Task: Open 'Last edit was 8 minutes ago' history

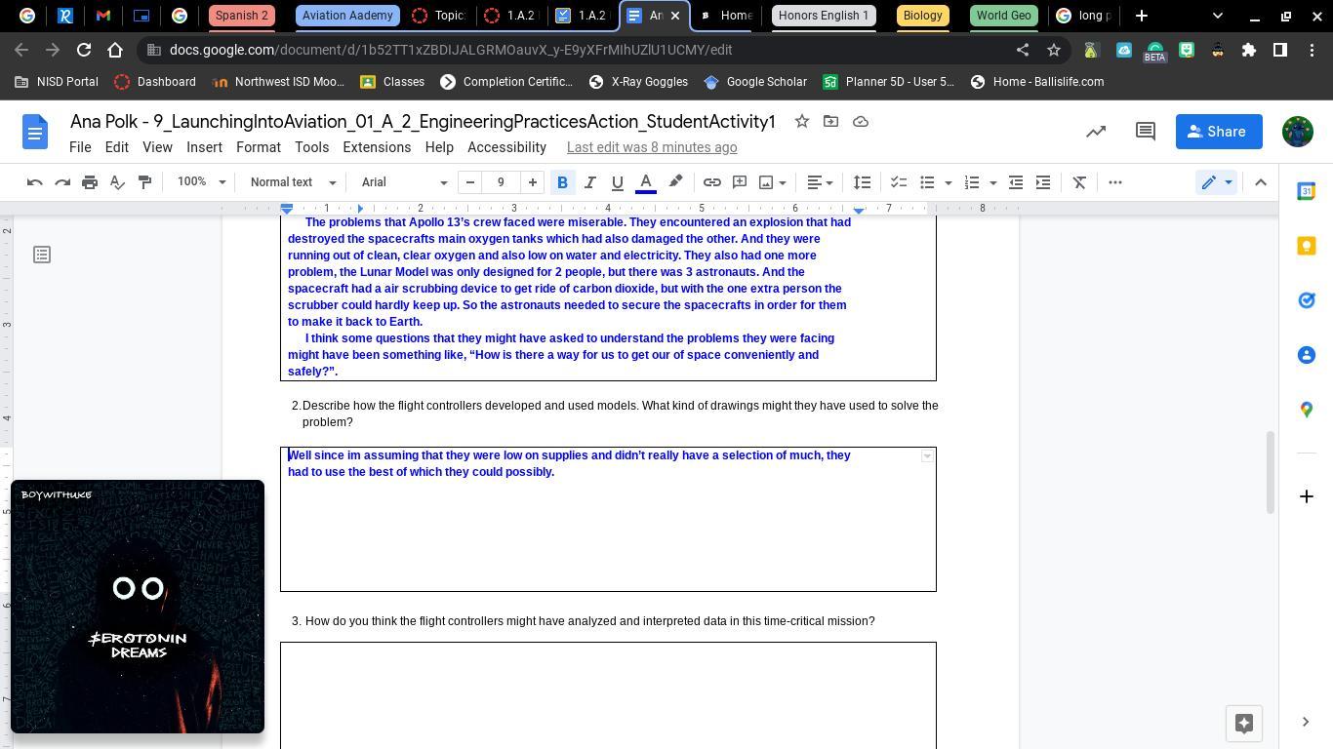Action: pyautogui.click(x=652, y=147)
